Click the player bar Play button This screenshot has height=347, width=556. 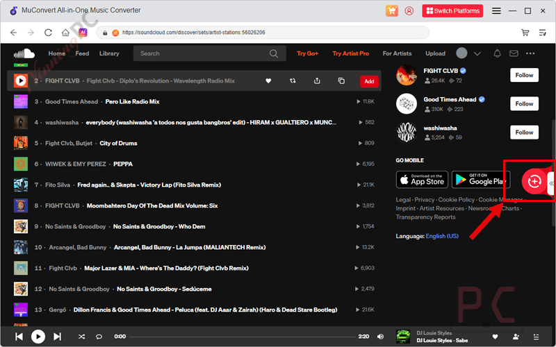(x=38, y=337)
